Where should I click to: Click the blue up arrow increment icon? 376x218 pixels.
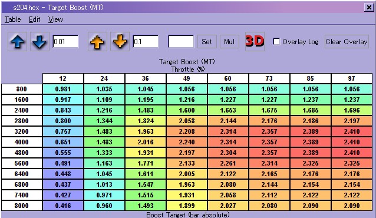pyautogui.click(x=17, y=41)
